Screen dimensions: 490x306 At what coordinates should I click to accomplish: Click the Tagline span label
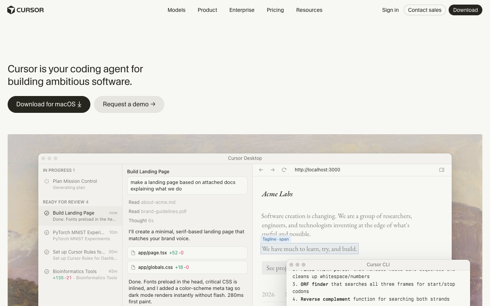coord(276,239)
